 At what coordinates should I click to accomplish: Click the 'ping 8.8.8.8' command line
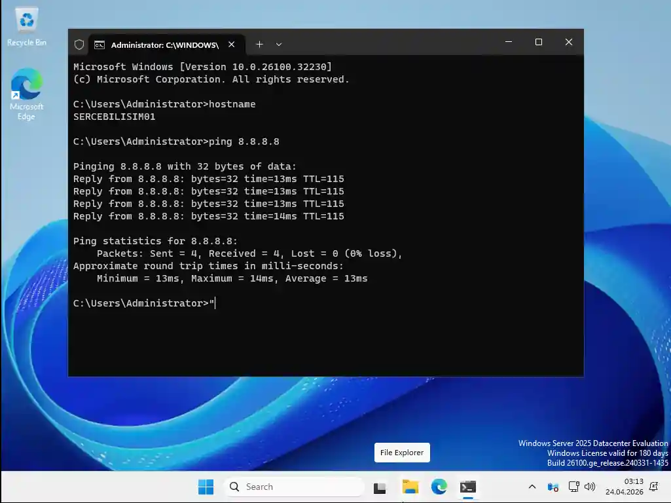(176, 141)
